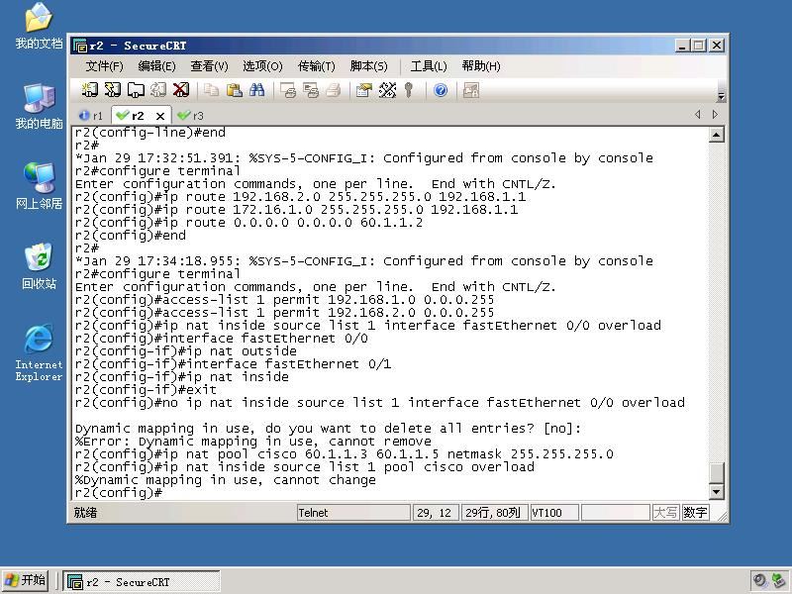Click the Telnet status bar entry
Screen dimensions: 792x594
(x=353, y=513)
